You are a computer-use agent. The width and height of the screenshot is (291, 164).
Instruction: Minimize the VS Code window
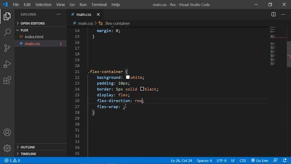pos(256,5)
